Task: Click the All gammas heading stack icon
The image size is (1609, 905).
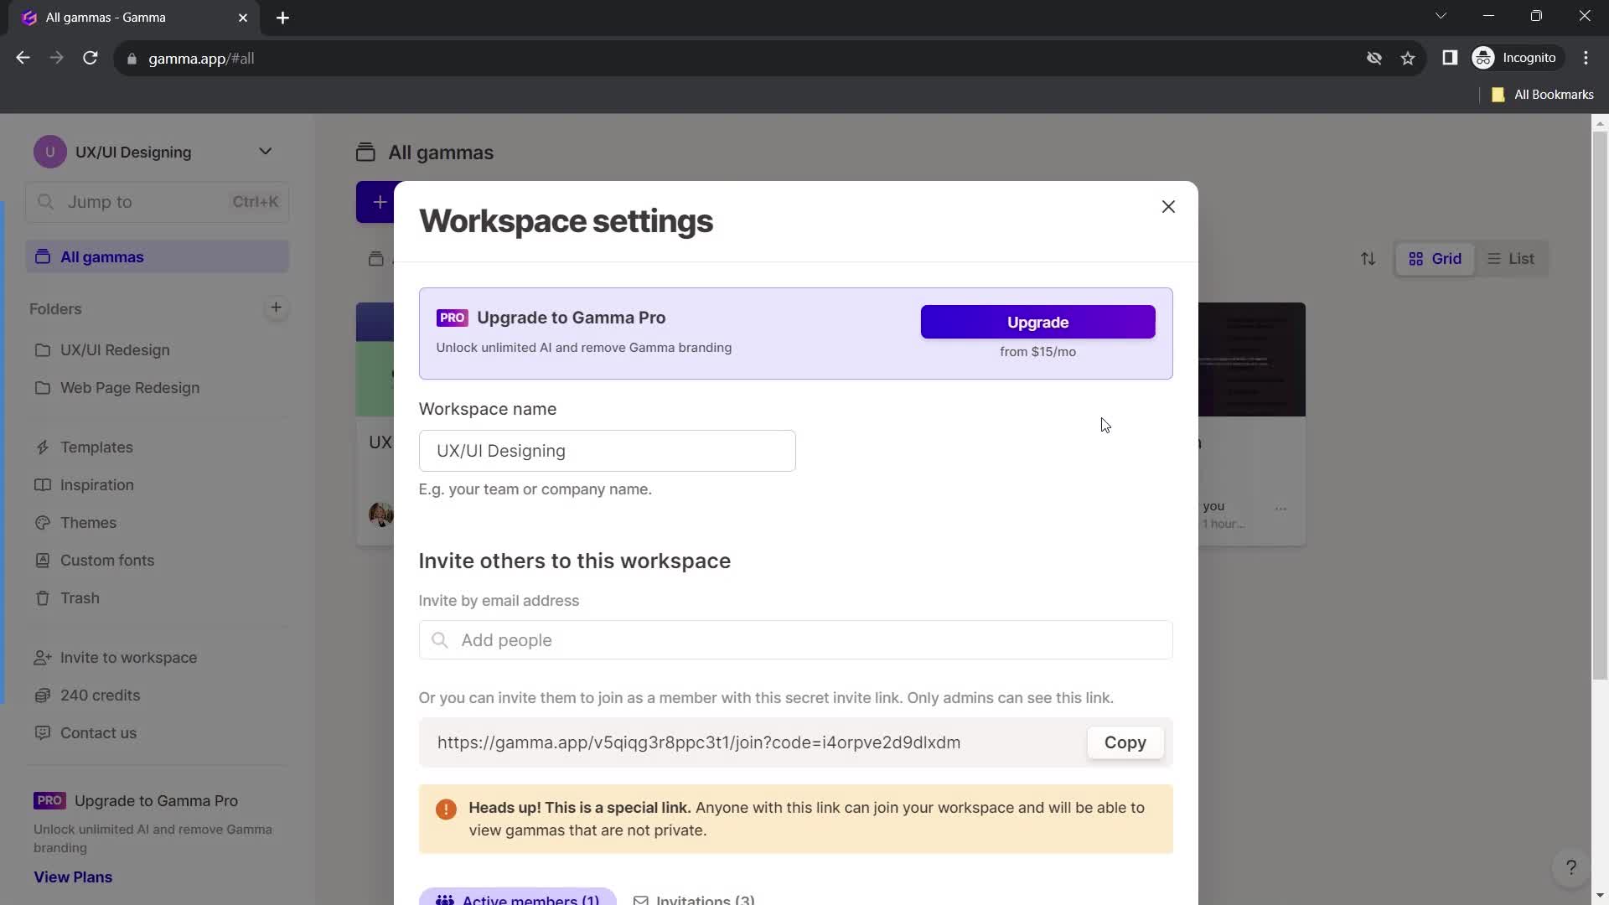Action: pyautogui.click(x=365, y=153)
